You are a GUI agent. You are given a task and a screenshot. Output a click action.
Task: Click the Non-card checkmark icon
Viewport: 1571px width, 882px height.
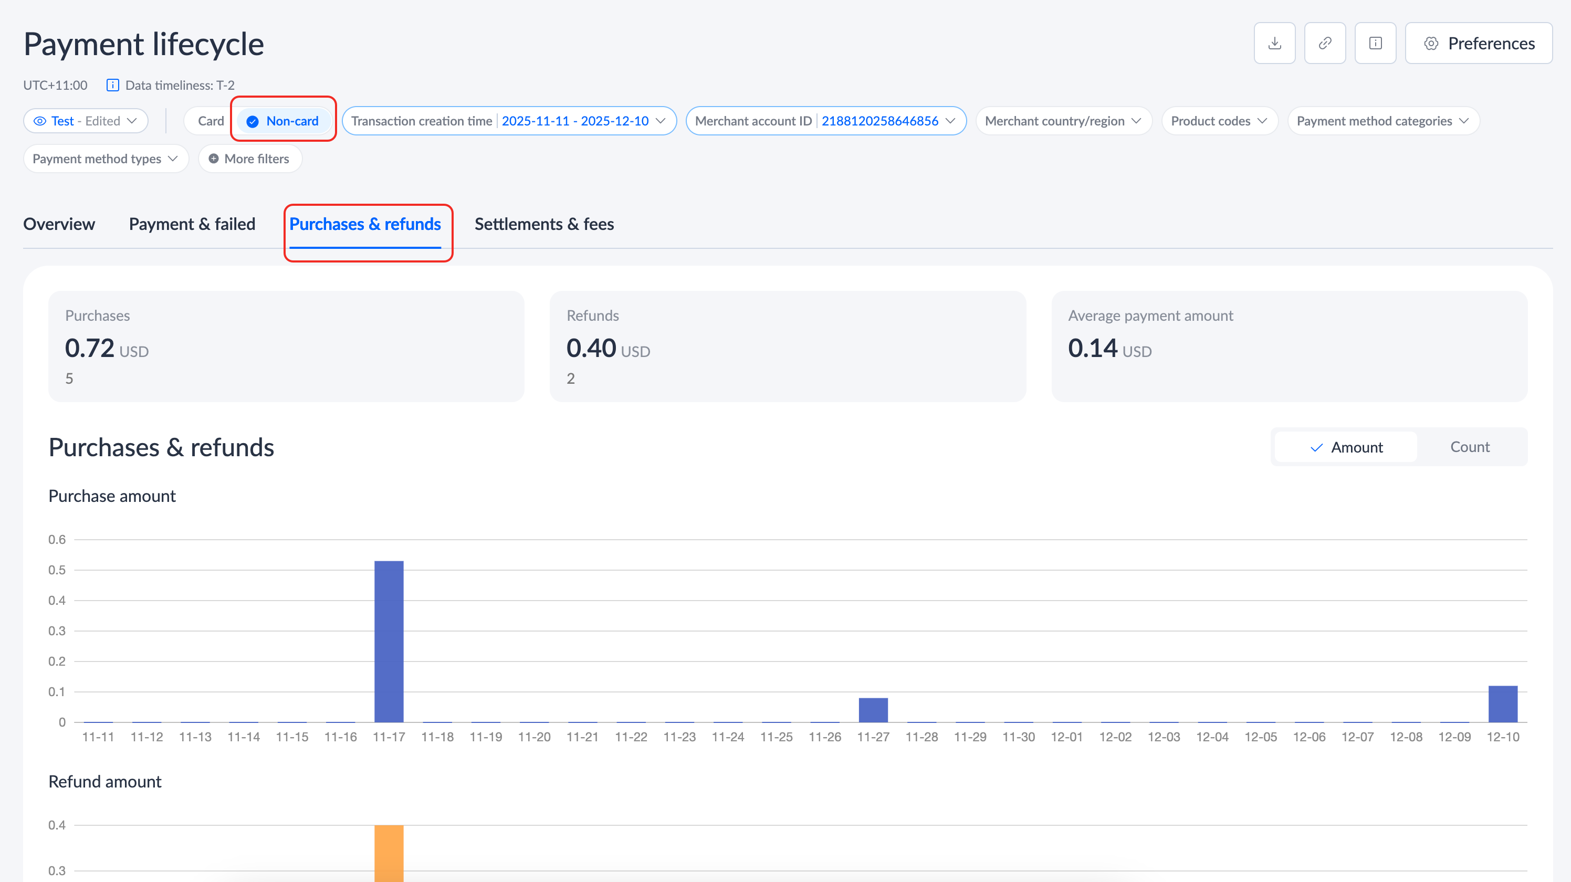tap(253, 121)
